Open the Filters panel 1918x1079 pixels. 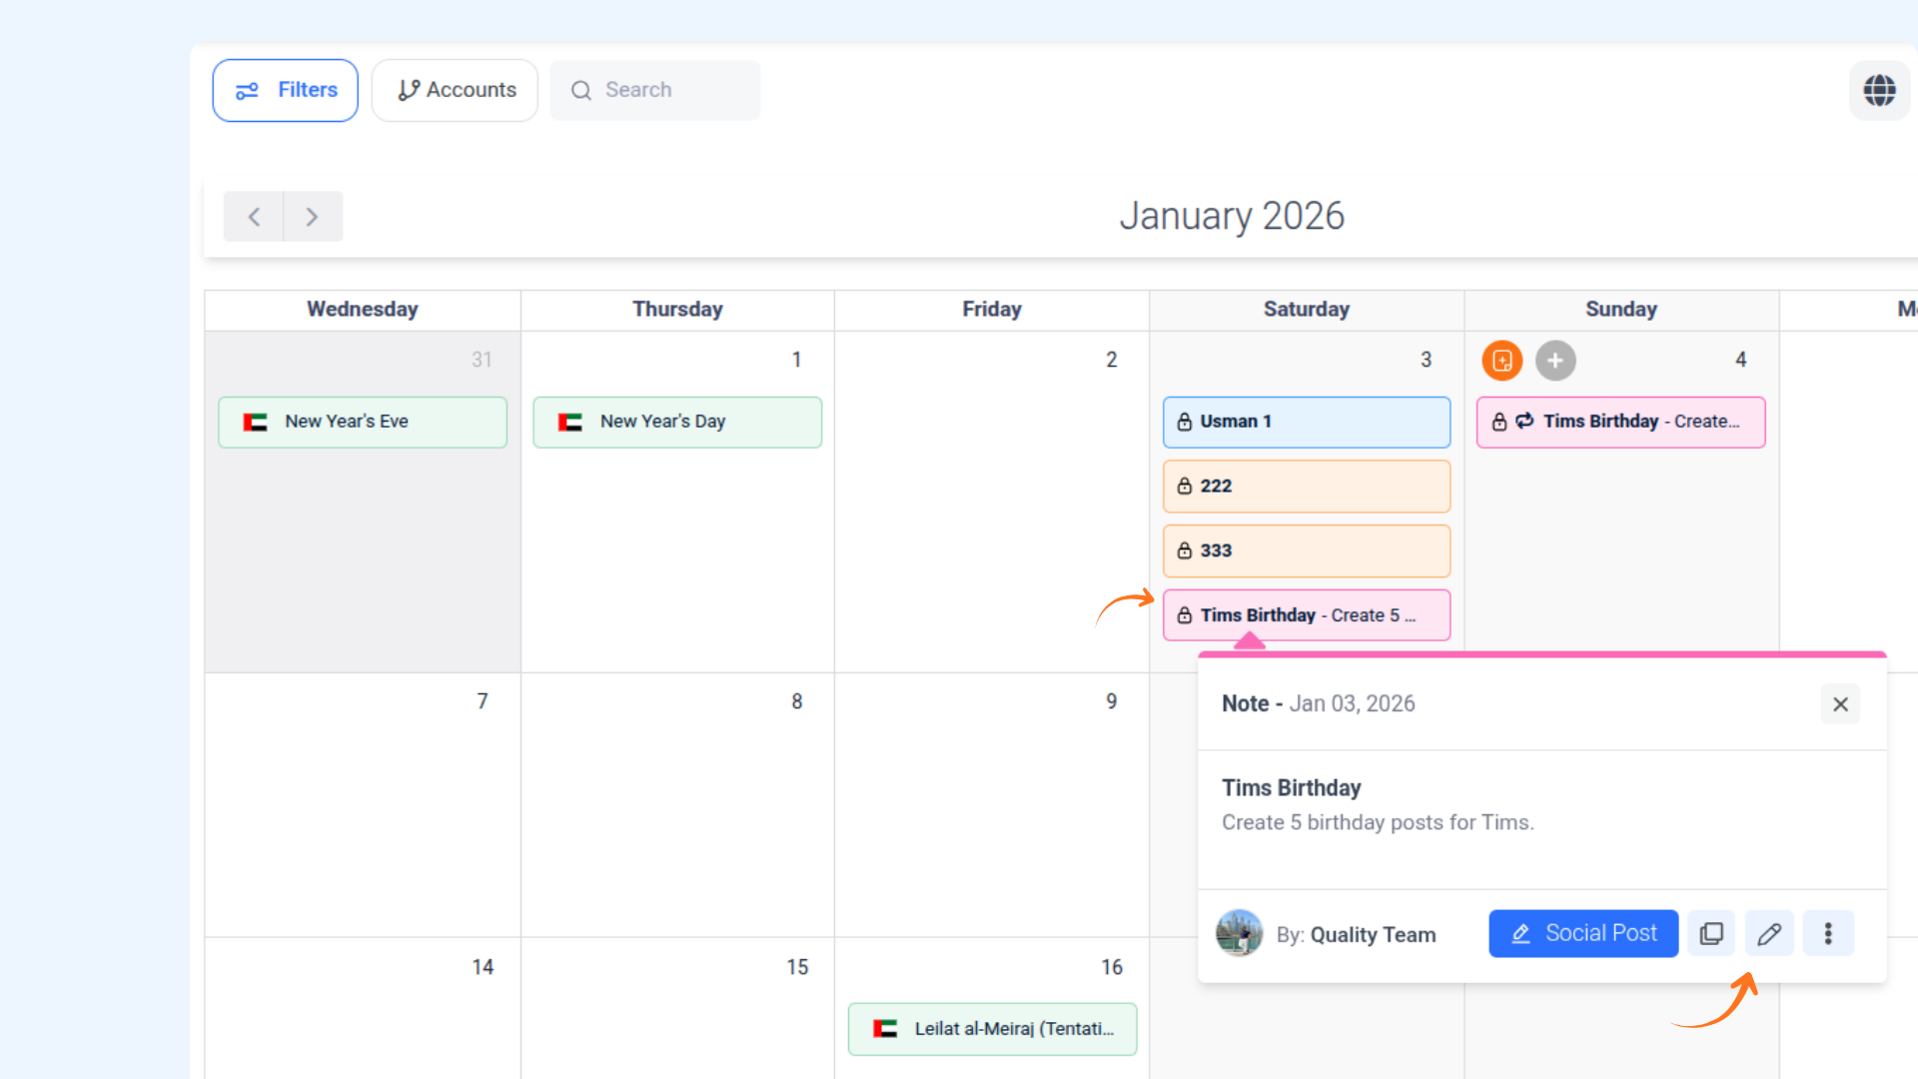(x=286, y=90)
